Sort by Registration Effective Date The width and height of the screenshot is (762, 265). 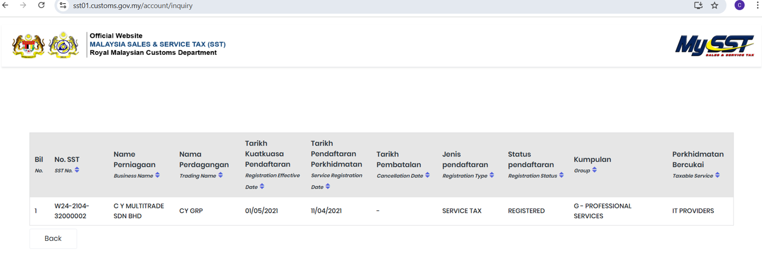click(x=262, y=187)
